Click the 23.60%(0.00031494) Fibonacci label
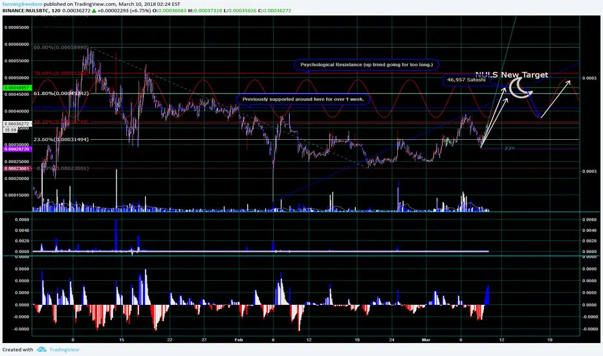 pos(61,139)
